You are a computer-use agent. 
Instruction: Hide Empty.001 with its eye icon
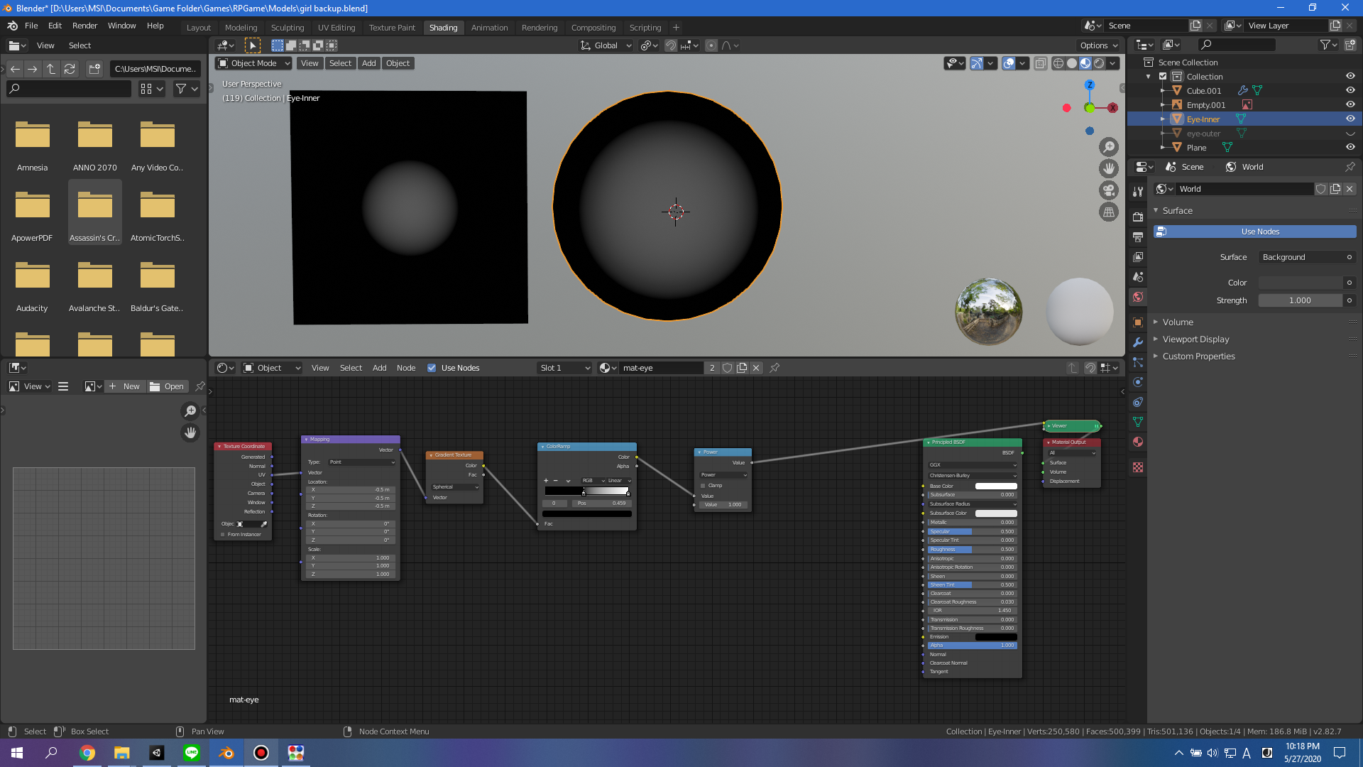coord(1350,105)
